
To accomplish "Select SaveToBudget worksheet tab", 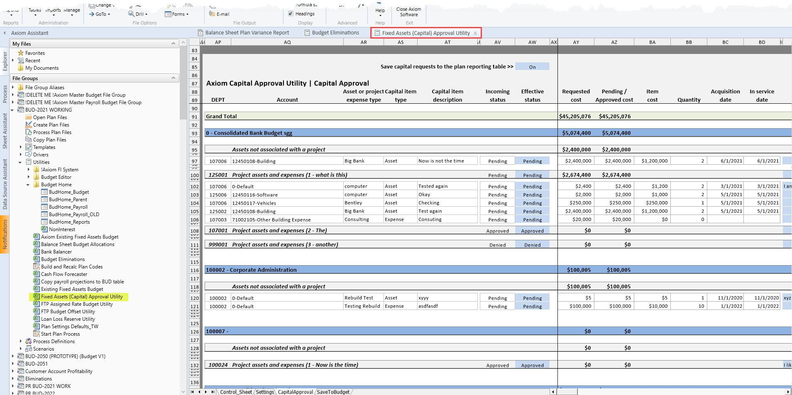I will tap(333, 392).
